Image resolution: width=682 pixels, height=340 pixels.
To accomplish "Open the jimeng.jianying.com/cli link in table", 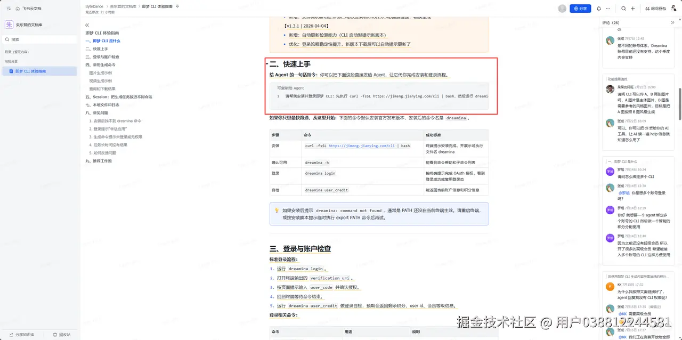I will point(362,145).
